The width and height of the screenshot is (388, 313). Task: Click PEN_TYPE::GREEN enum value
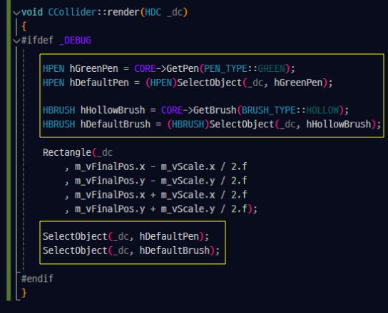click(244, 68)
